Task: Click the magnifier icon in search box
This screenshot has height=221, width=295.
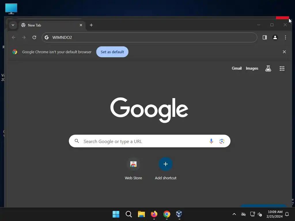Action: coord(77,141)
